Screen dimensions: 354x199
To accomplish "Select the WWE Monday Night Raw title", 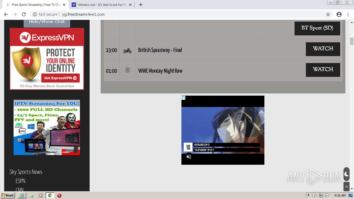I will [x=160, y=71].
